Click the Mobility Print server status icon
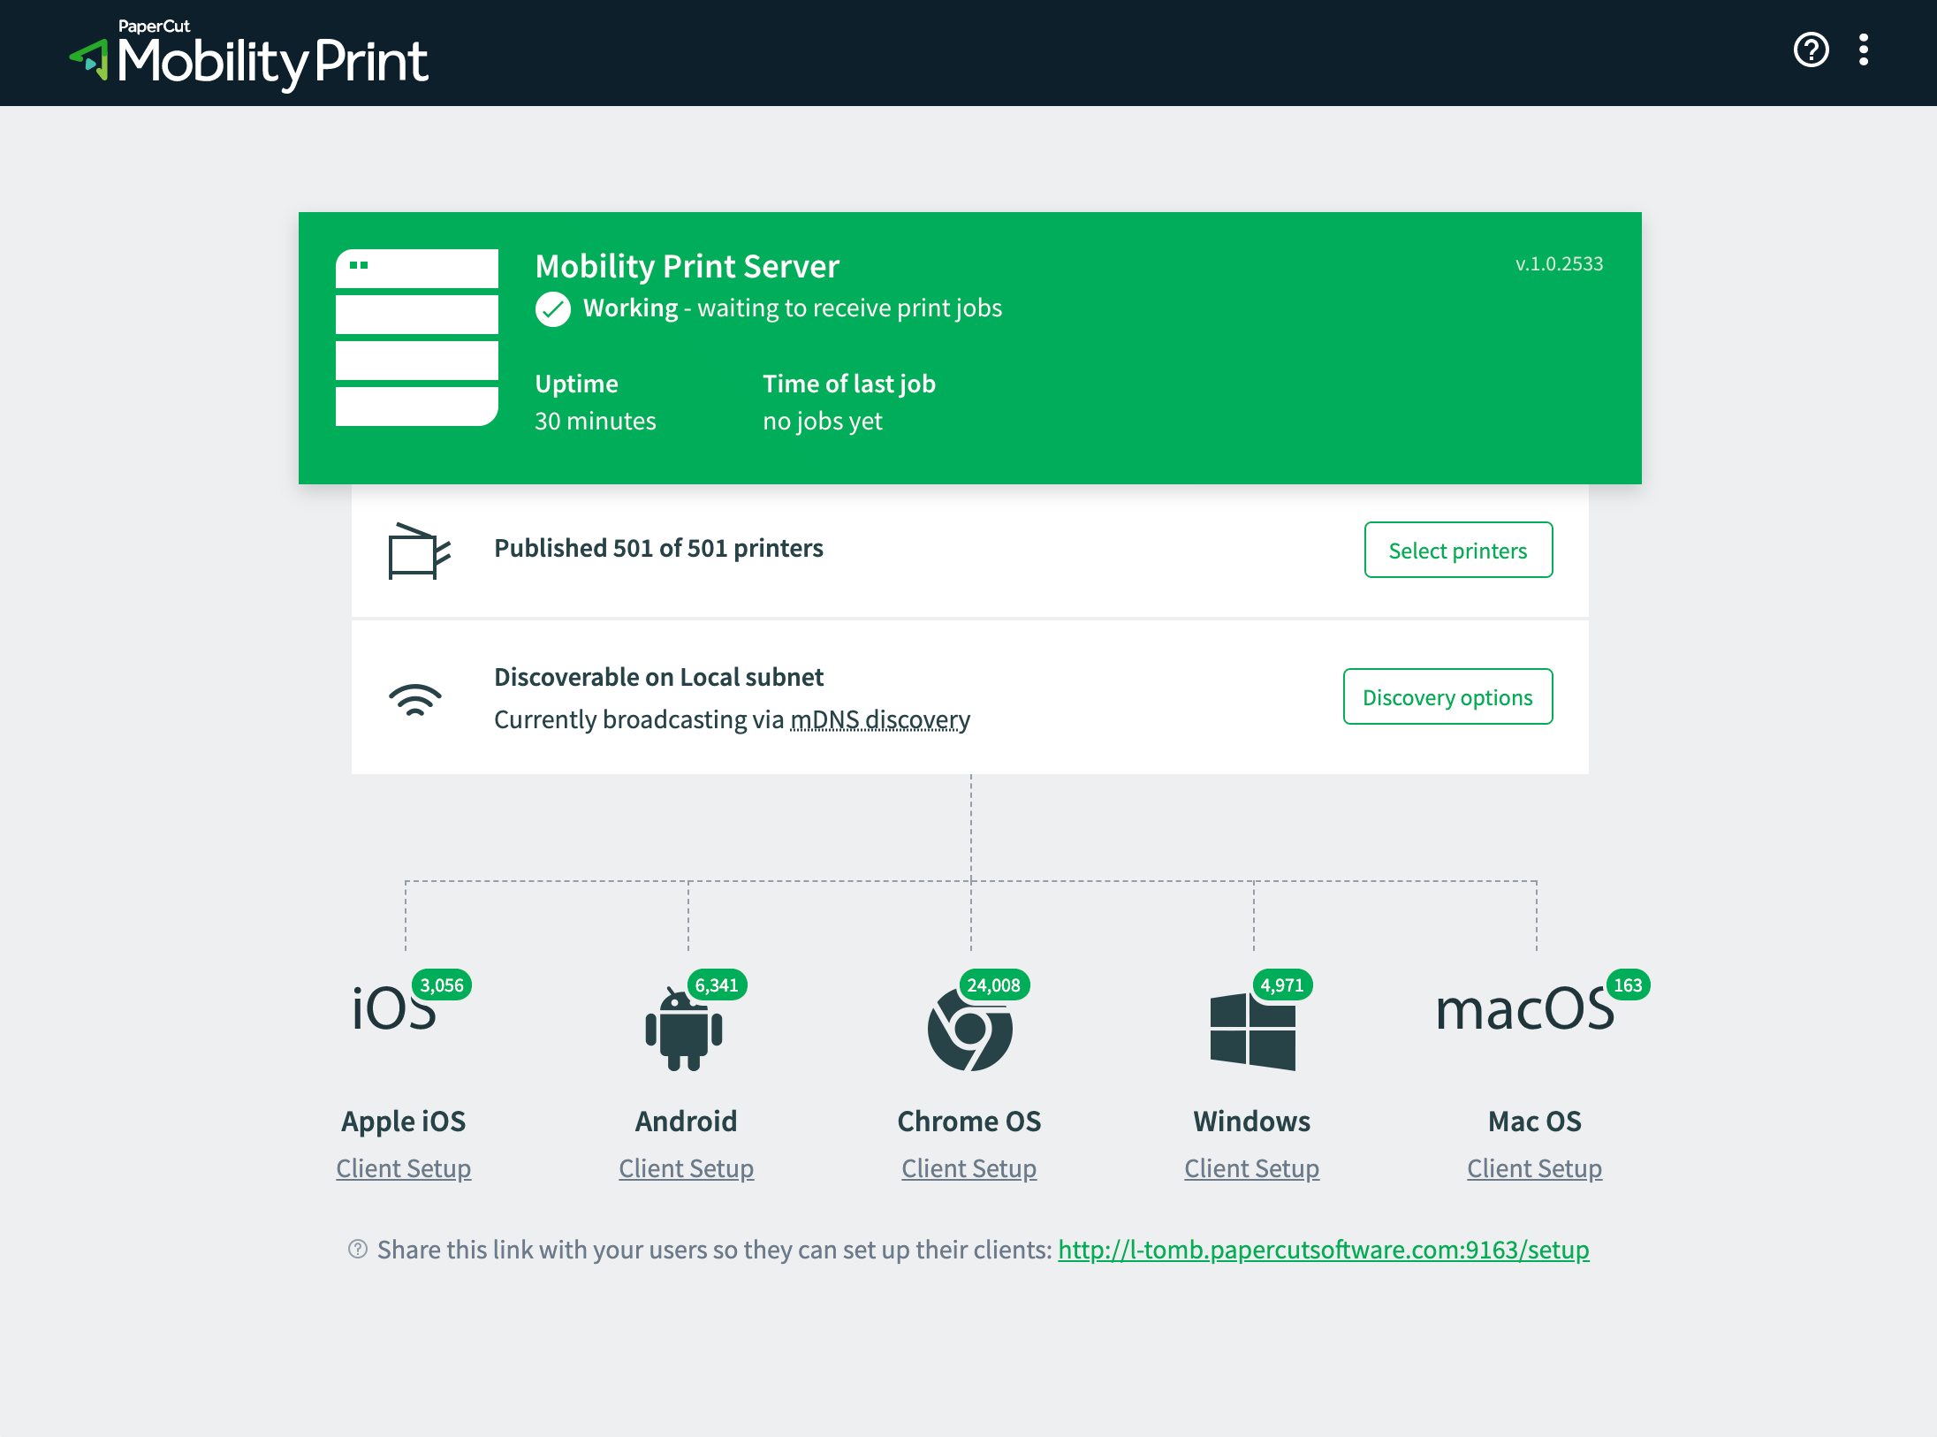The height and width of the screenshot is (1437, 1937). [552, 308]
